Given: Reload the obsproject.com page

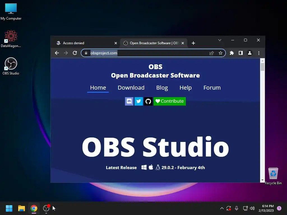Looking at the screenshot, I should [75, 53].
